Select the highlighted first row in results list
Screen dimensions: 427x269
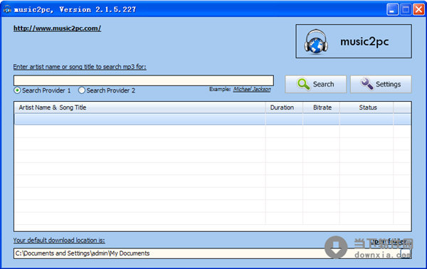pyautogui.click(x=212, y=120)
